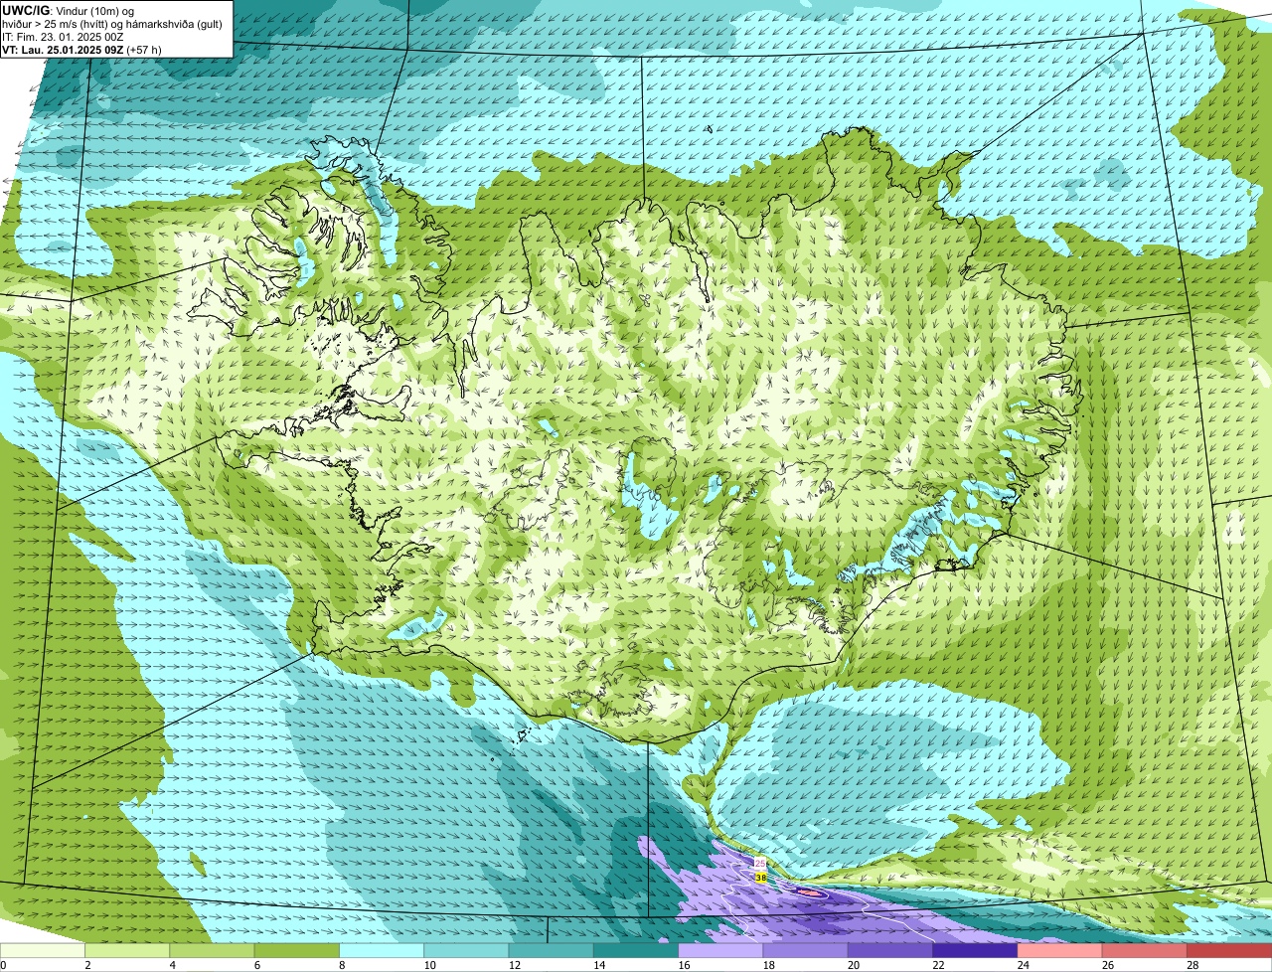Click the 14–16 m/s dark teal legend swatch
The height and width of the screenshot is (972, 1272).
click(636, 951)
